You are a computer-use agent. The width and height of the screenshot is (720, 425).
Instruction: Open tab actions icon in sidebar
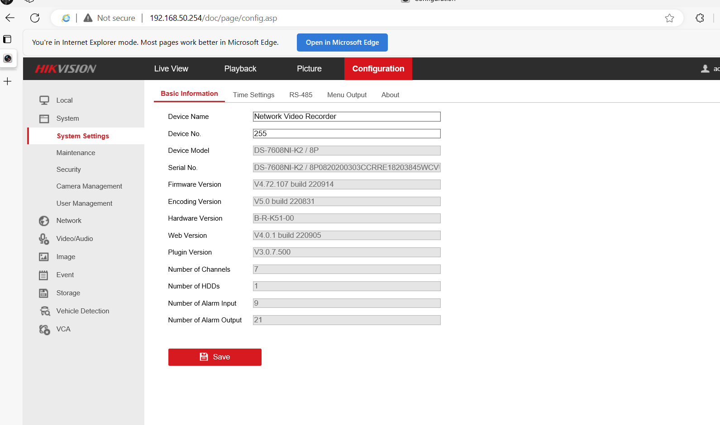point(7,39)
